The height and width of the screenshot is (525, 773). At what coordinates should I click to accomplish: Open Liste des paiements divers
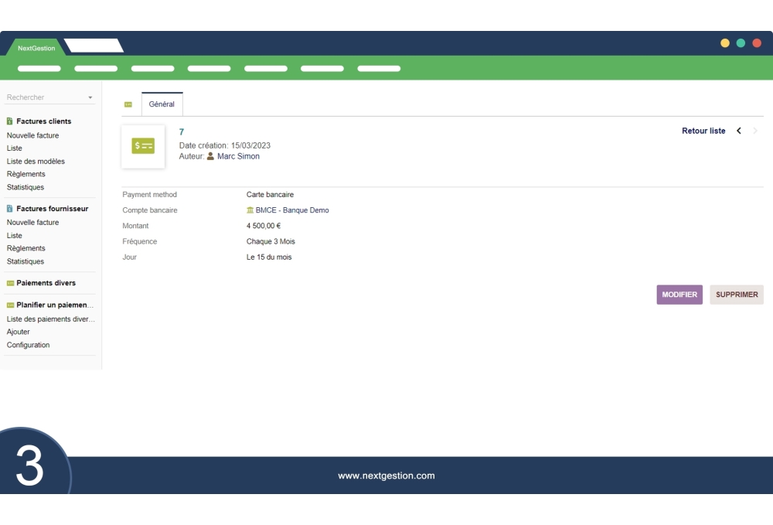(x=49, y=319)
